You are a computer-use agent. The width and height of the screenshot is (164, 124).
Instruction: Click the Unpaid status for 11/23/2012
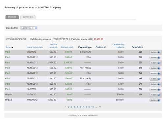point(9,100)
